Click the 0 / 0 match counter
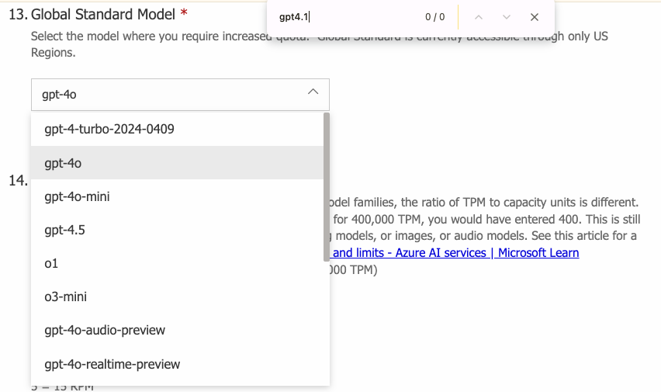 (434, 17)
